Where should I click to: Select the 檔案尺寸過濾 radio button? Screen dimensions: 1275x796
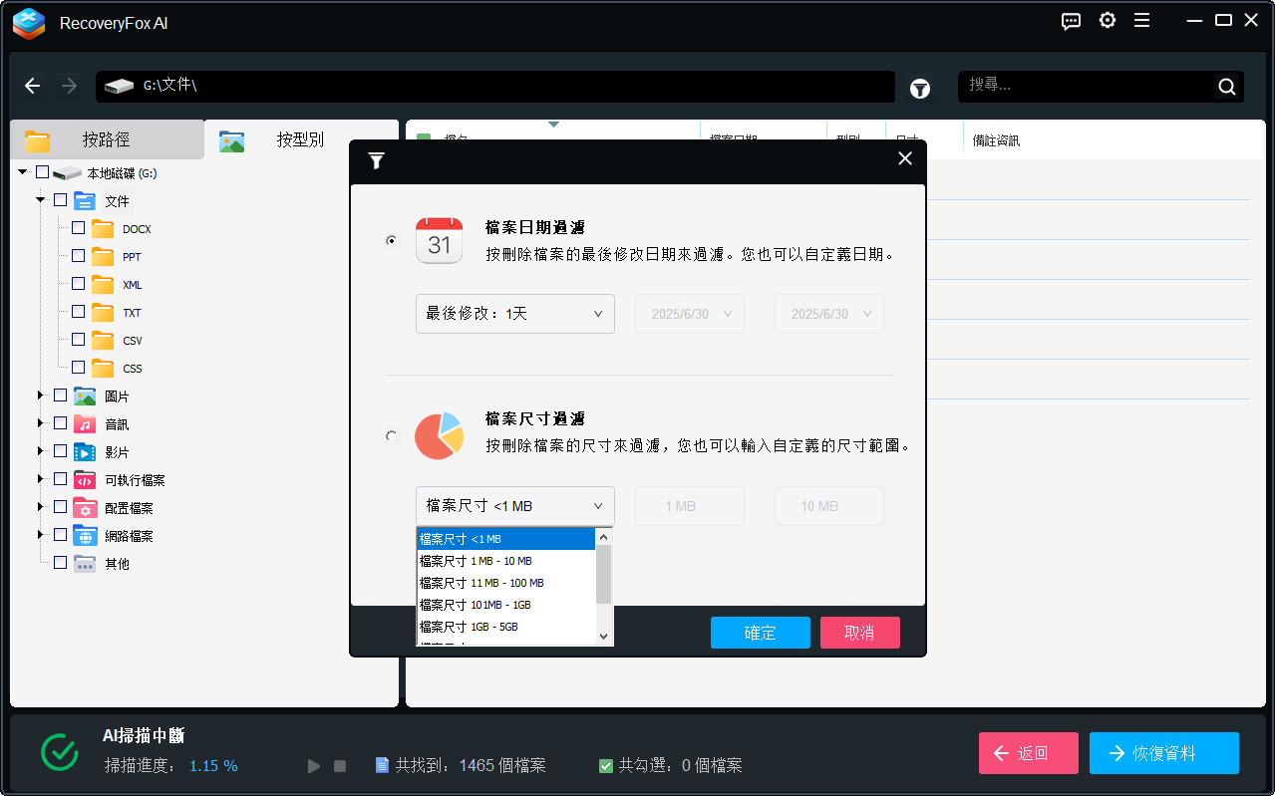point(391,435)
